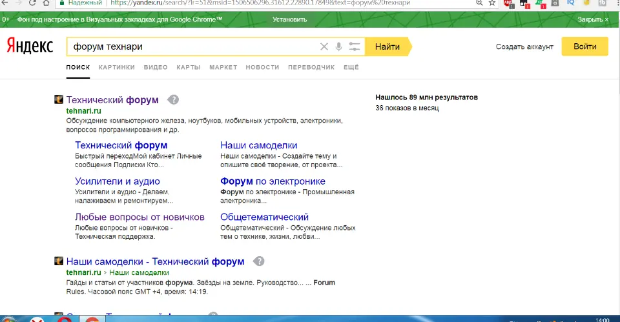Activate the voice search microphone icon

coord(338,46)
